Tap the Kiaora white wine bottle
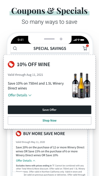This screenshot has width=99, height=176. (x=81, y=85)
